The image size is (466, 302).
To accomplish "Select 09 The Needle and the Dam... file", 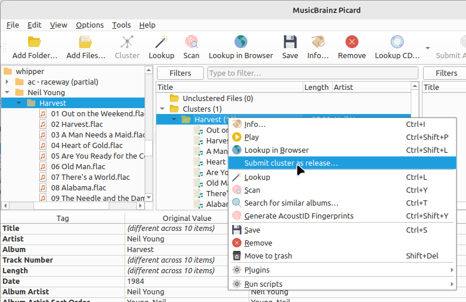I will [x=98, y=198].
